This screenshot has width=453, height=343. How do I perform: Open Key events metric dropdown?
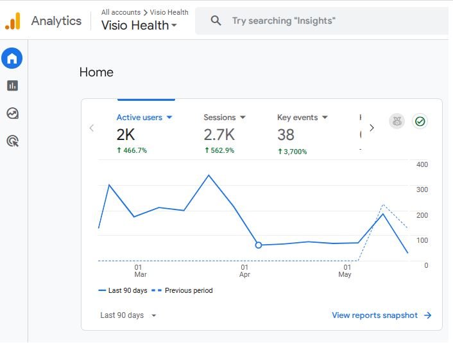pyautogui.click(x=302, y=118)
